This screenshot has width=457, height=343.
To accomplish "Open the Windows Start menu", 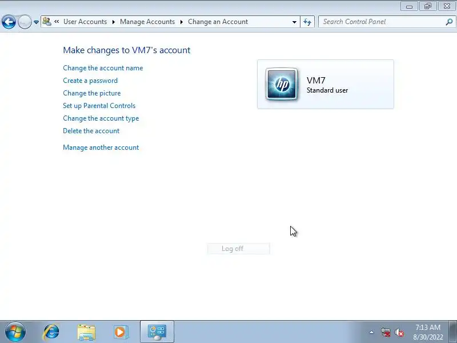I will point(15,332).
